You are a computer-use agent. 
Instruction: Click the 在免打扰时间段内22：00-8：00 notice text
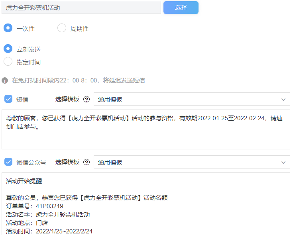[x=78, y=80]
